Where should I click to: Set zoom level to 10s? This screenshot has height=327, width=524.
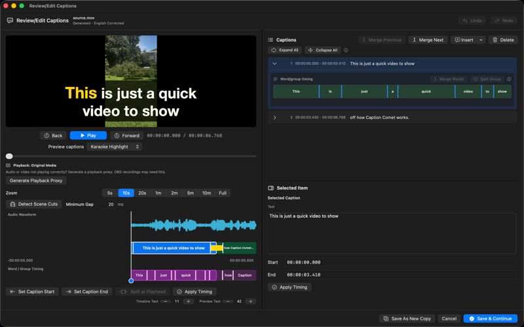click(x=126, y=193)
